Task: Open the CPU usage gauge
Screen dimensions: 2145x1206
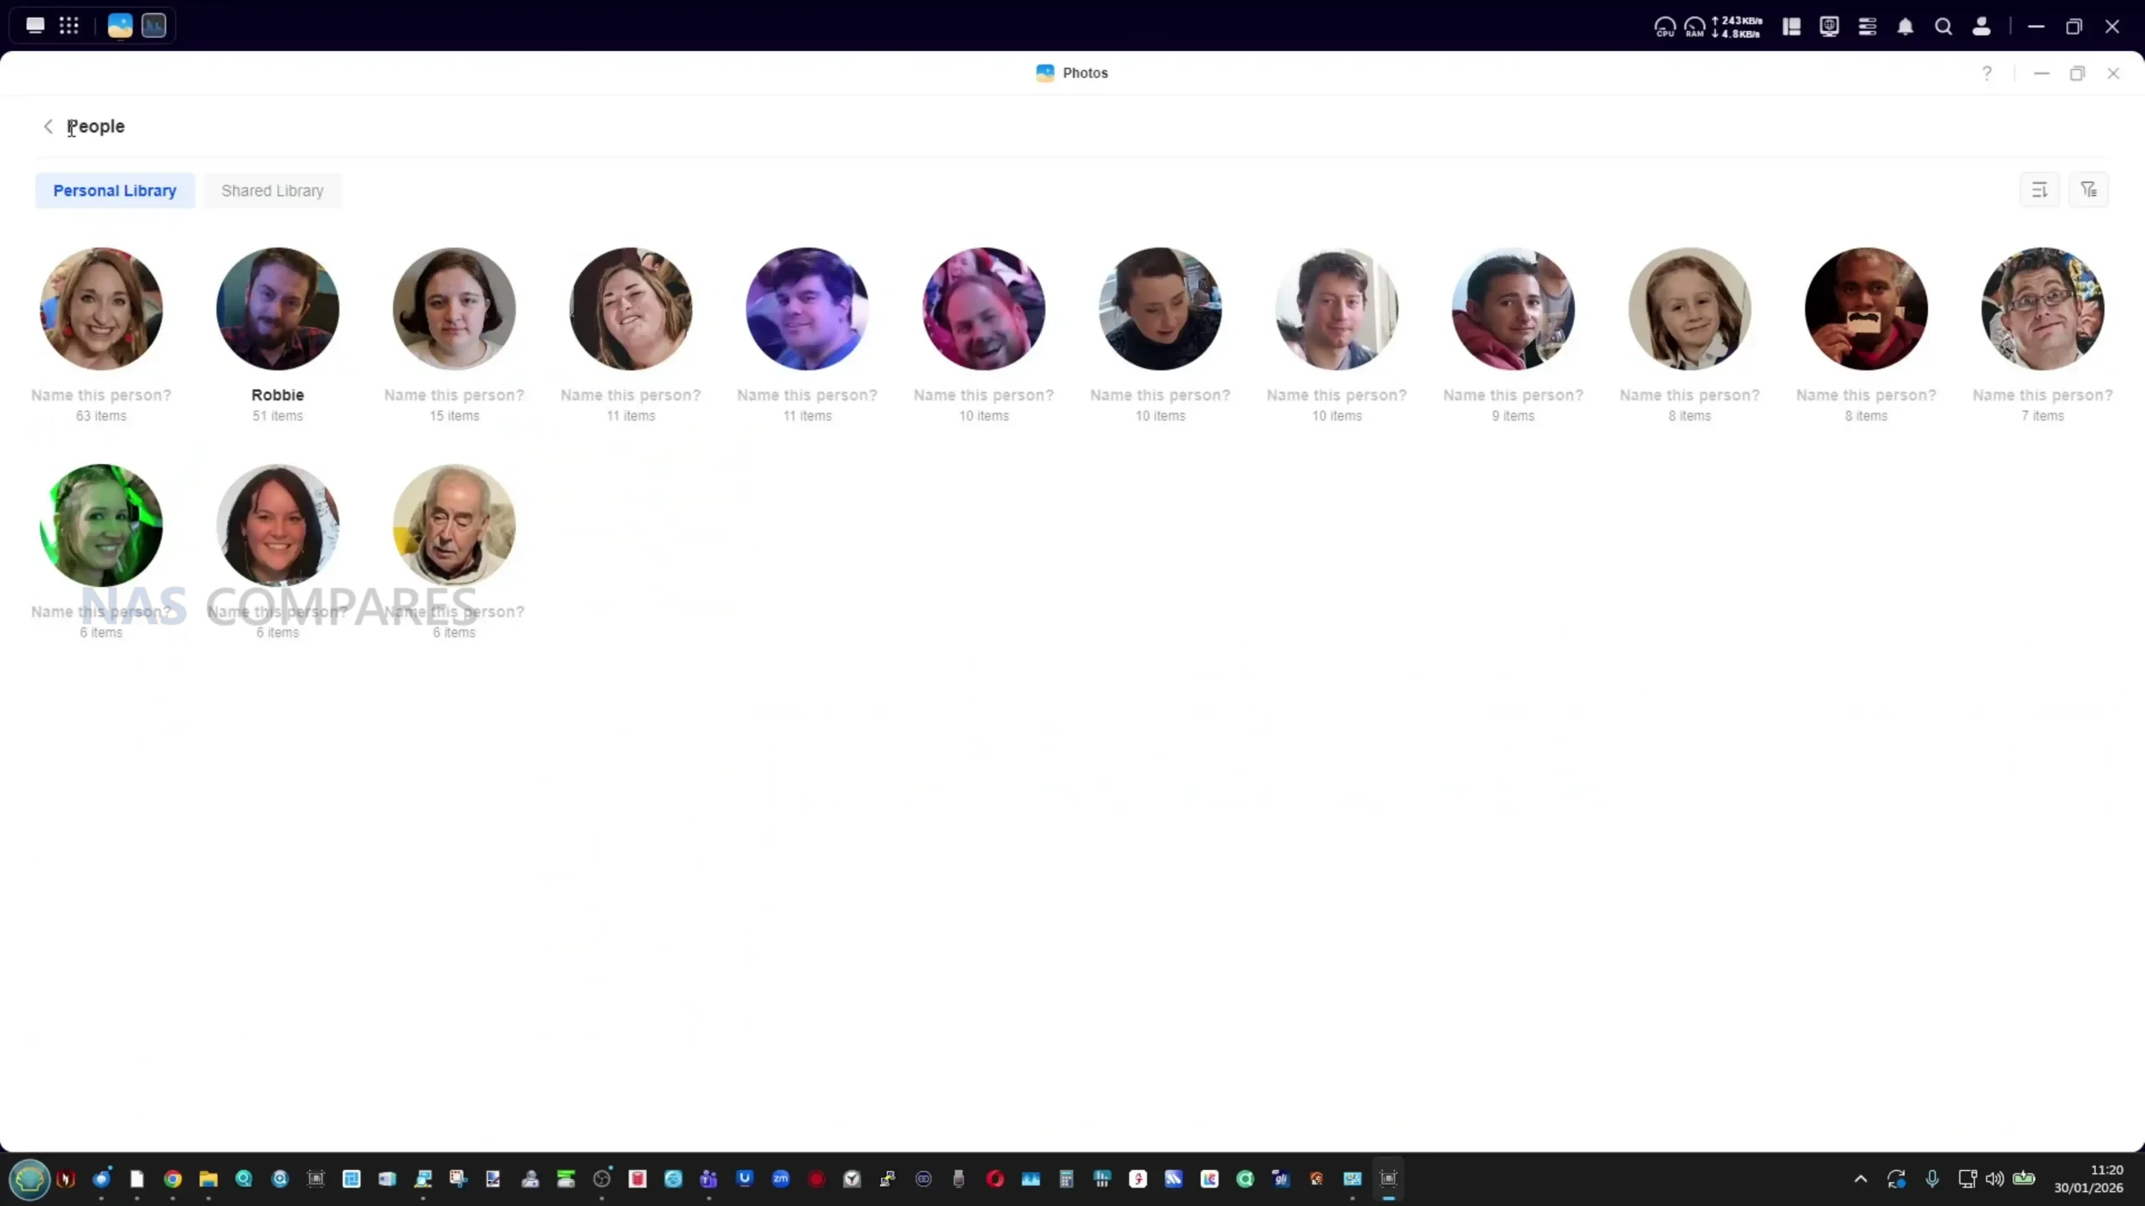Action: tap(1665, 27)
